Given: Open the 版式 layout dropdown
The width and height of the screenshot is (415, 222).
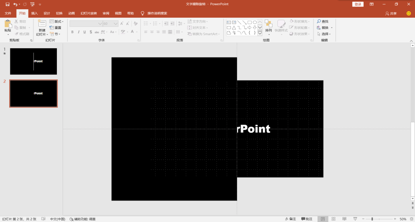Looking at the screenshot, I should click(x=56, y=21).
